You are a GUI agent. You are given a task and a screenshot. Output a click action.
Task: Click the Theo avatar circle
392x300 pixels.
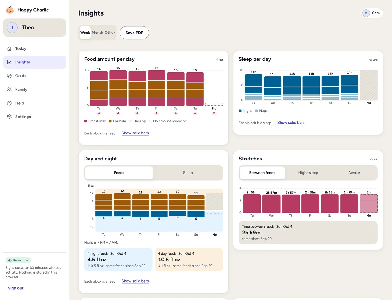12,28
